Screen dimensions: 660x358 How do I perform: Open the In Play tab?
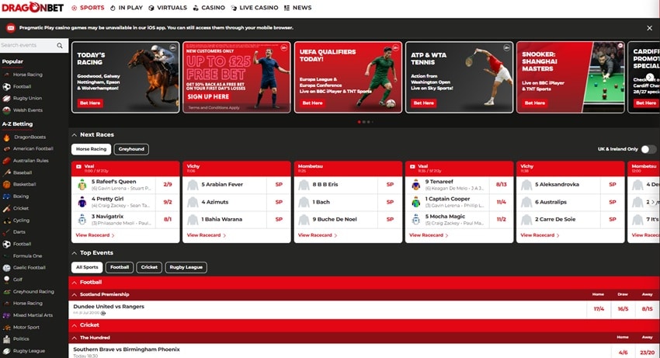pos(127,8)
